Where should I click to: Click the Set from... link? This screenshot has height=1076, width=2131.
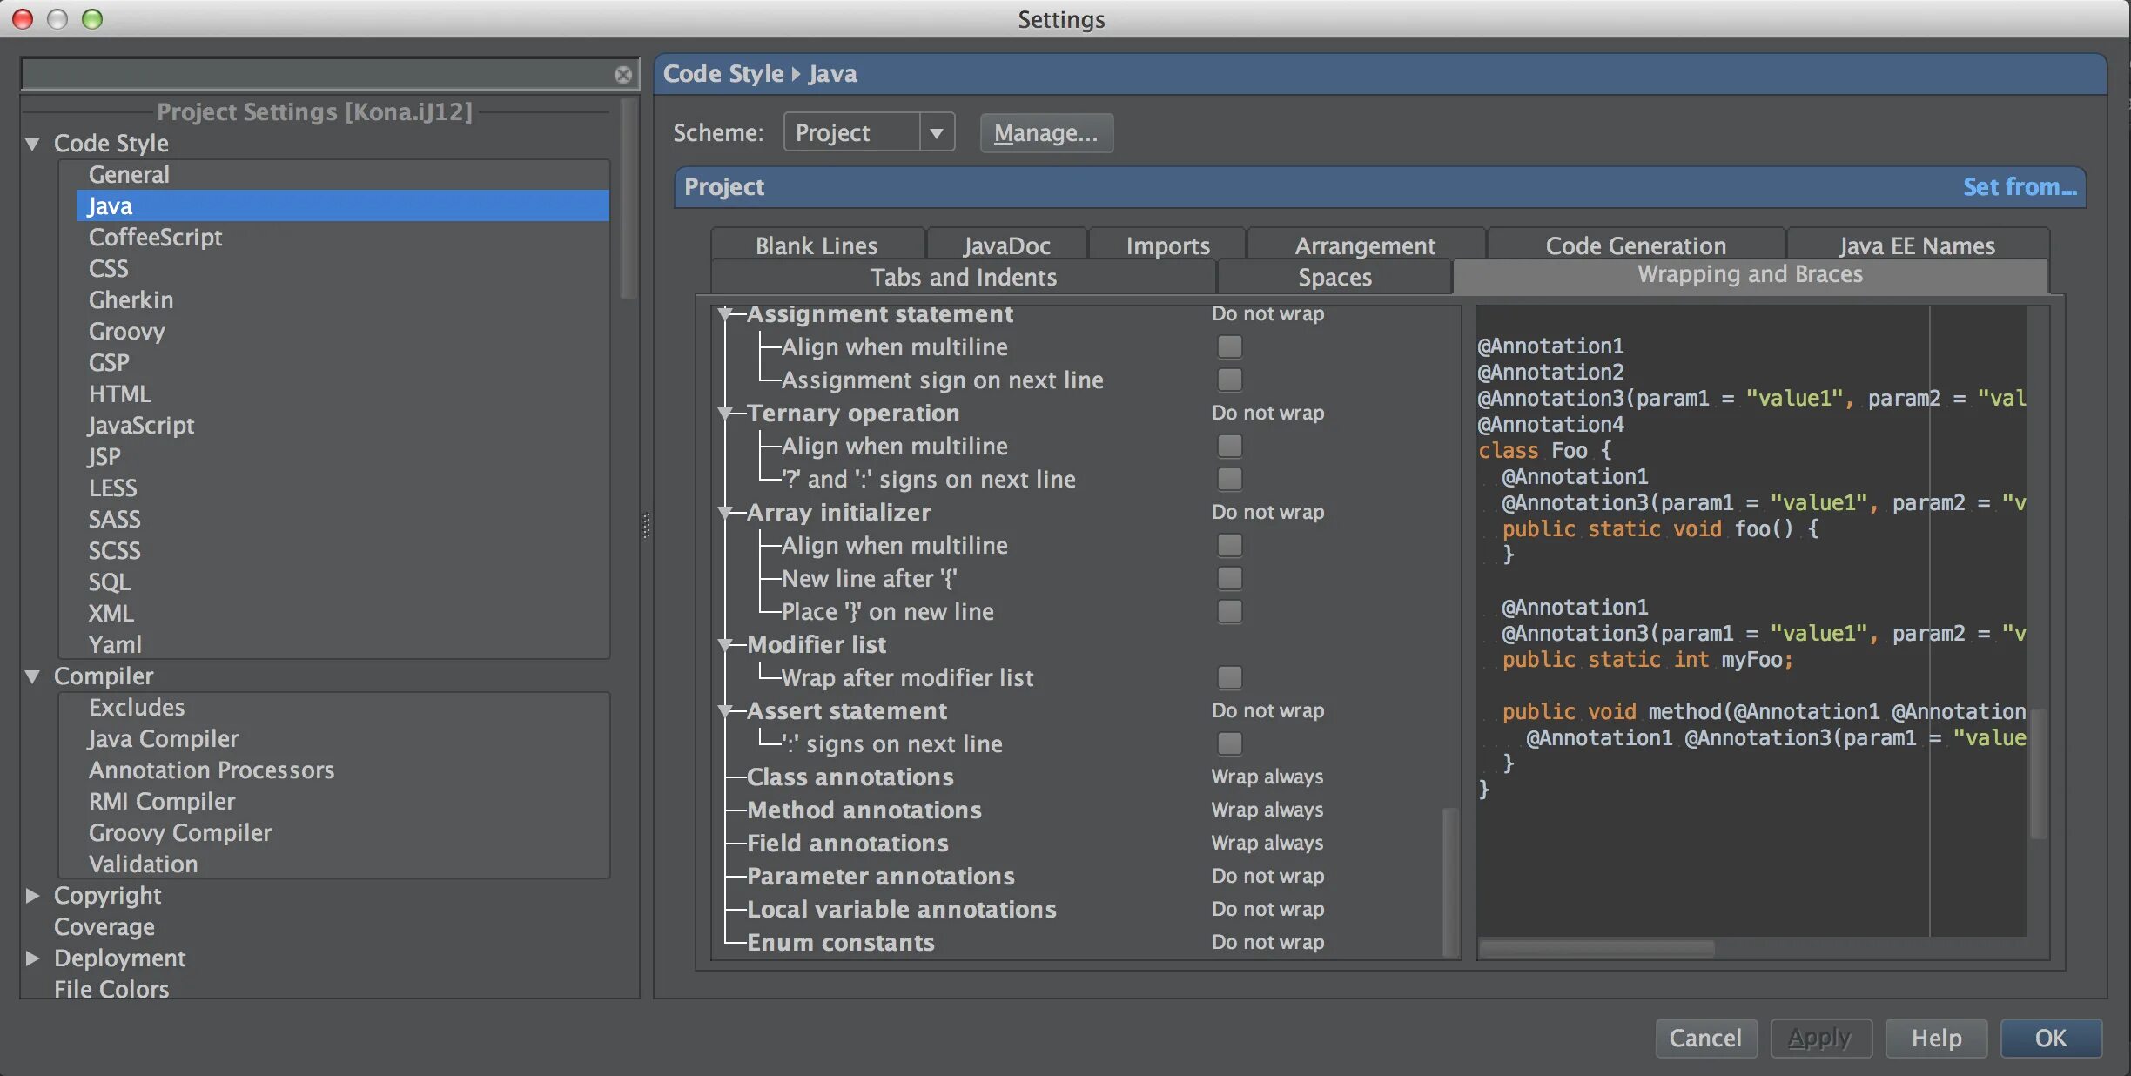[2019, 187]
